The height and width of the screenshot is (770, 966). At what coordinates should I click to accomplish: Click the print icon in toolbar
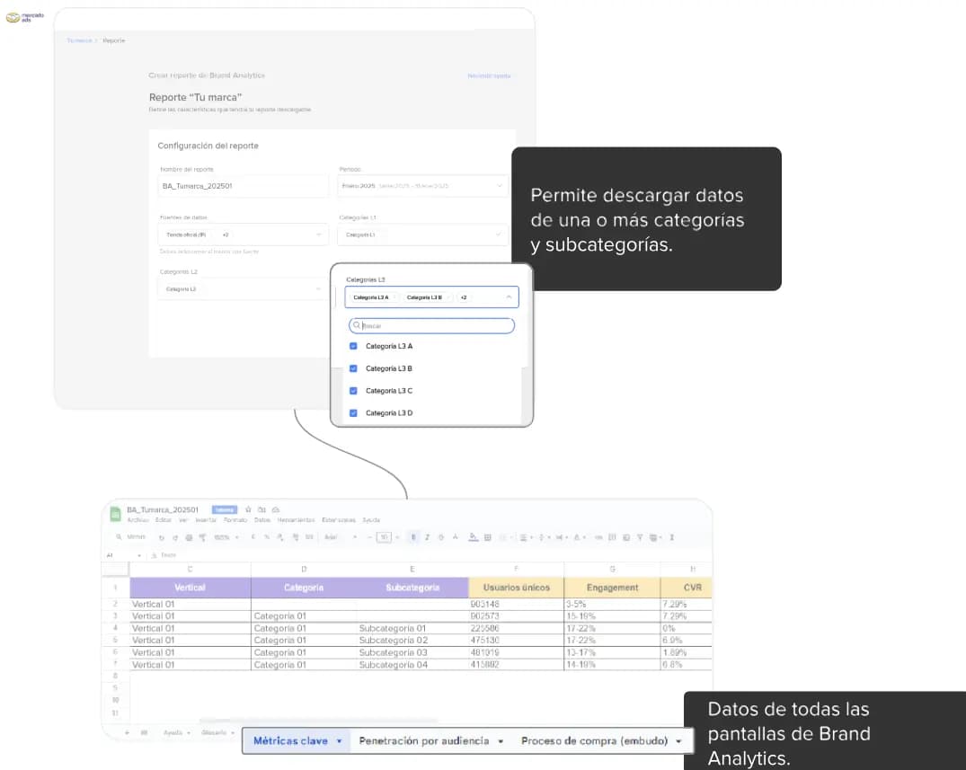tap(189, 538)
